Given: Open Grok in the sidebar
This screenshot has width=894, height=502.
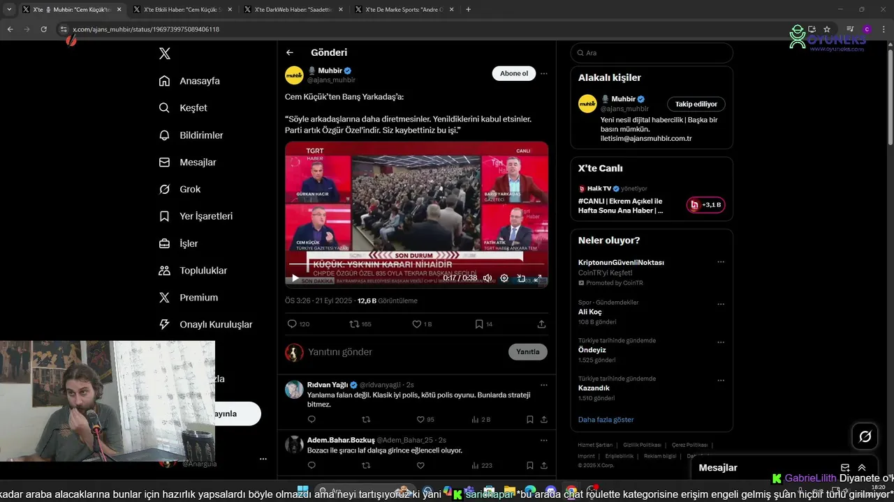Looking at the screenshot, I should click(x=179, y=190).
